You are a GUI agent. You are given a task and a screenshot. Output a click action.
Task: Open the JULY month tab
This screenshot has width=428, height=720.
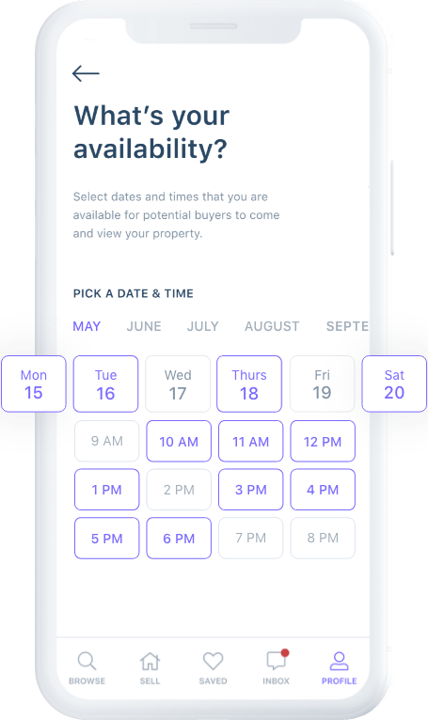coord(203,326)
